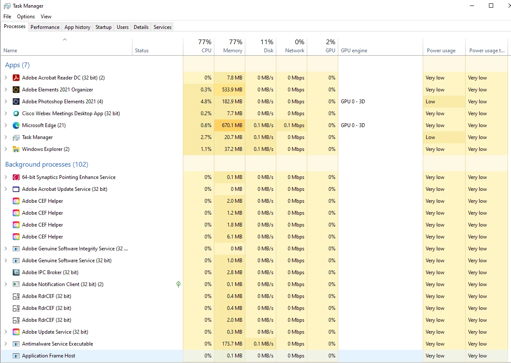
Task: Expand the Adobe Notification Client group
Action: pos(6,284)
